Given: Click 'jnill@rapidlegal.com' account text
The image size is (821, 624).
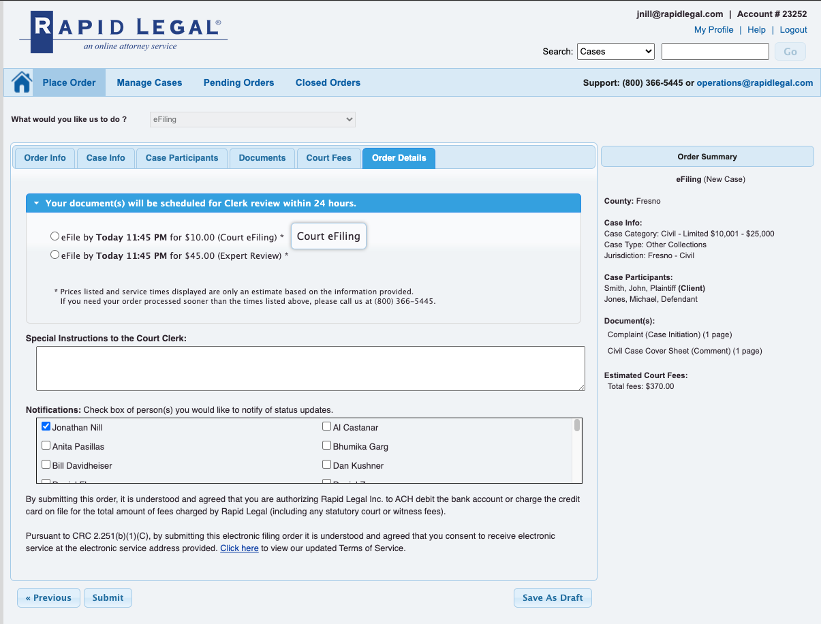Looking at the screenshot, I should [x=679, y=14].
